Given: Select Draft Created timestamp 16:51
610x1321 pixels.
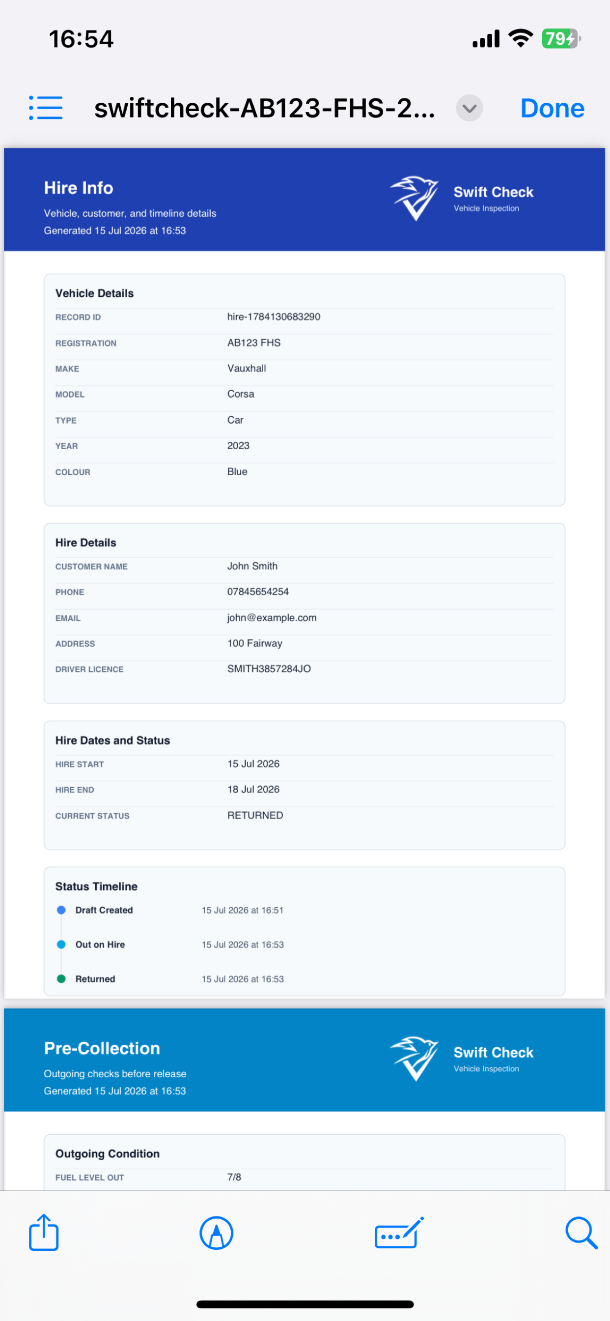Looking at the screenshot, I should click(243, 910).
